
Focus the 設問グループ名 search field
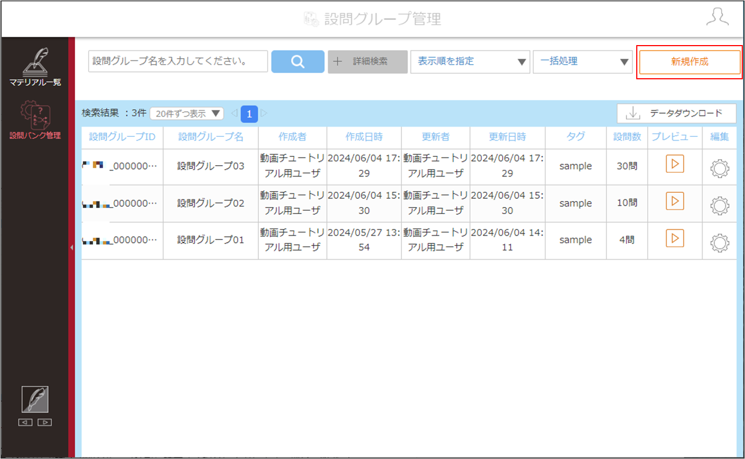click(x=178, y=61)
